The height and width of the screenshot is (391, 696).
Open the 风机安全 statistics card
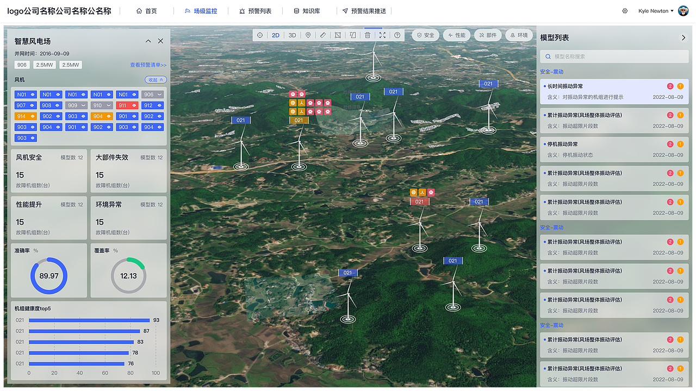(49, 171)
